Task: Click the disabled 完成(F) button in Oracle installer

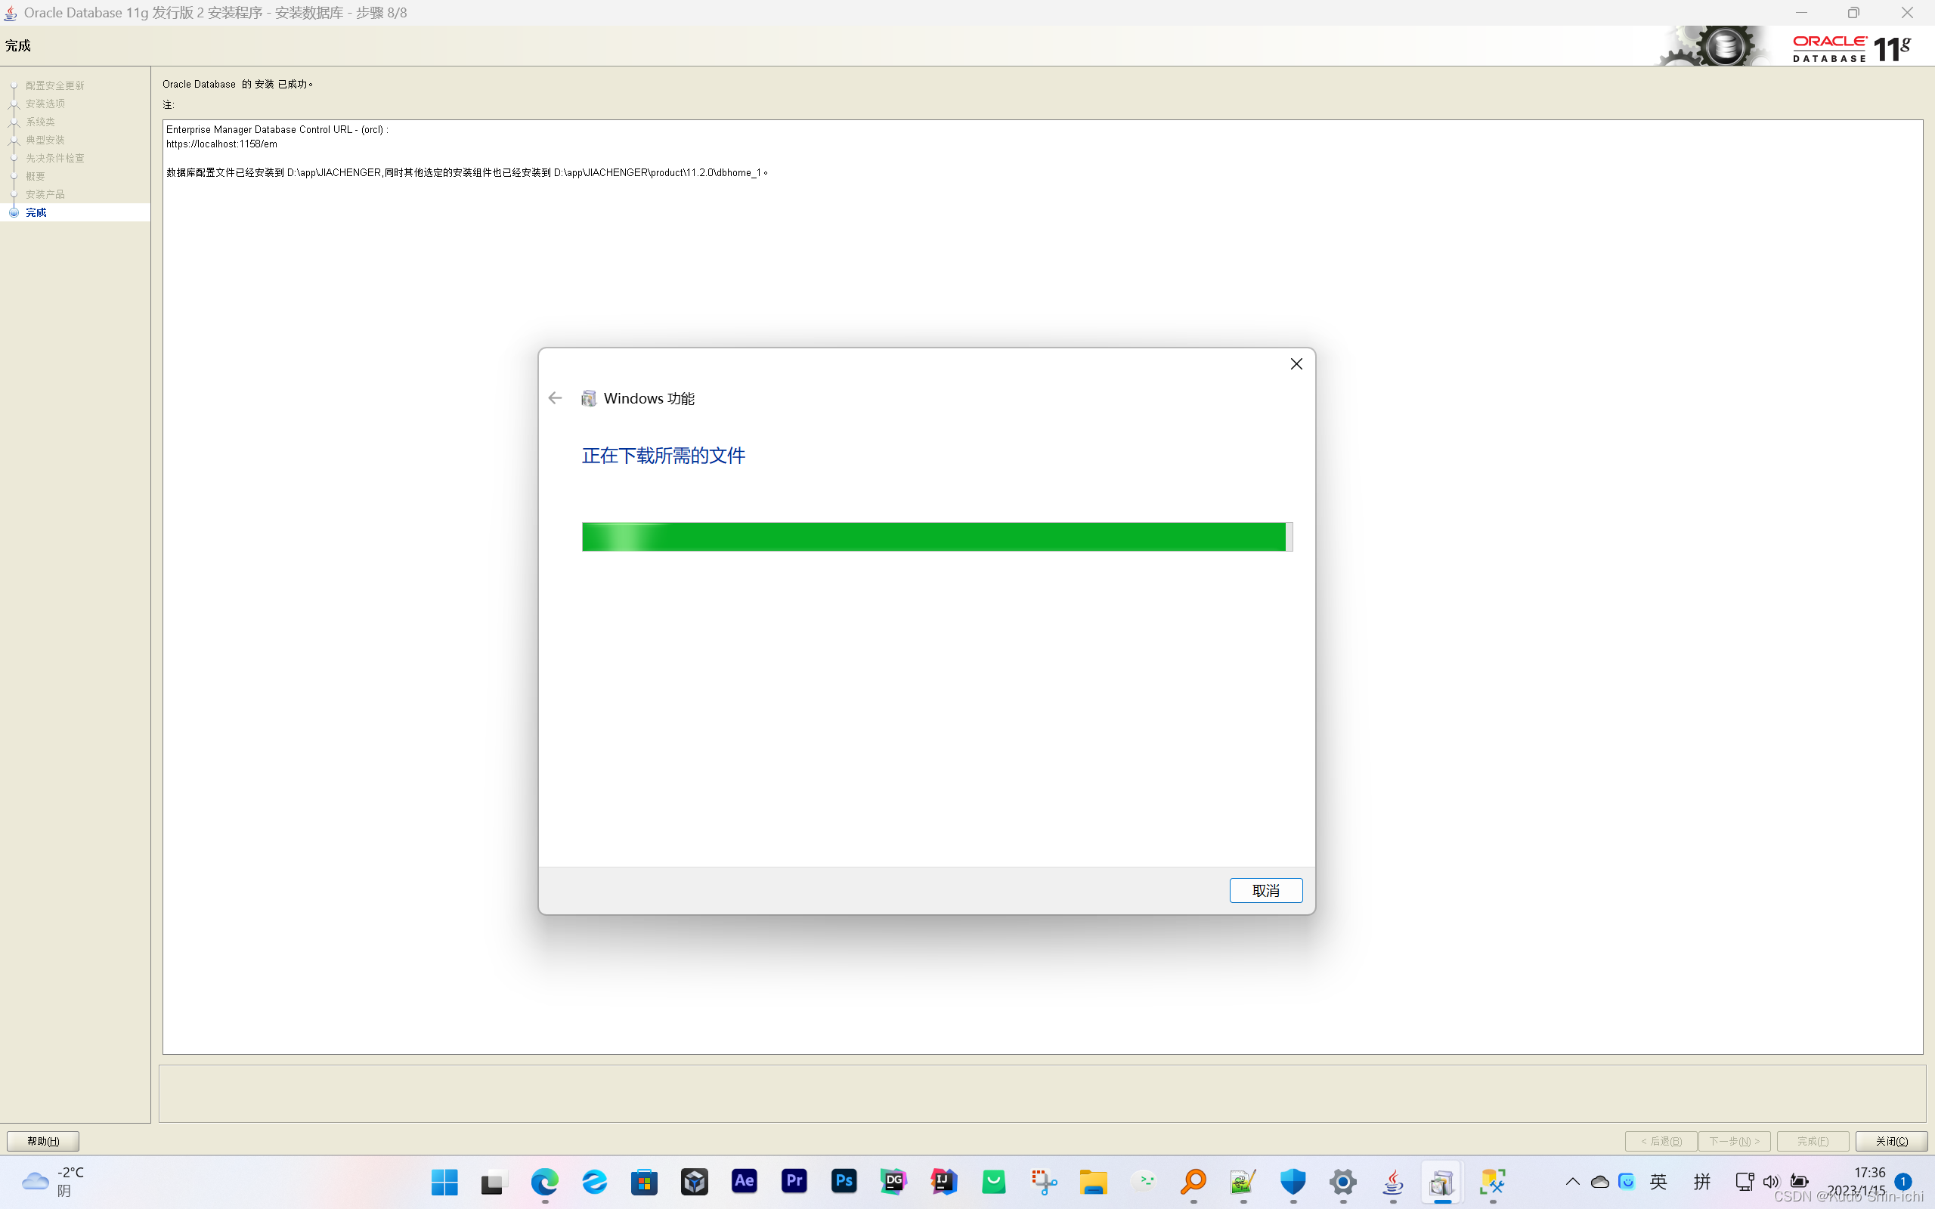Action: pos(1813,1141)
